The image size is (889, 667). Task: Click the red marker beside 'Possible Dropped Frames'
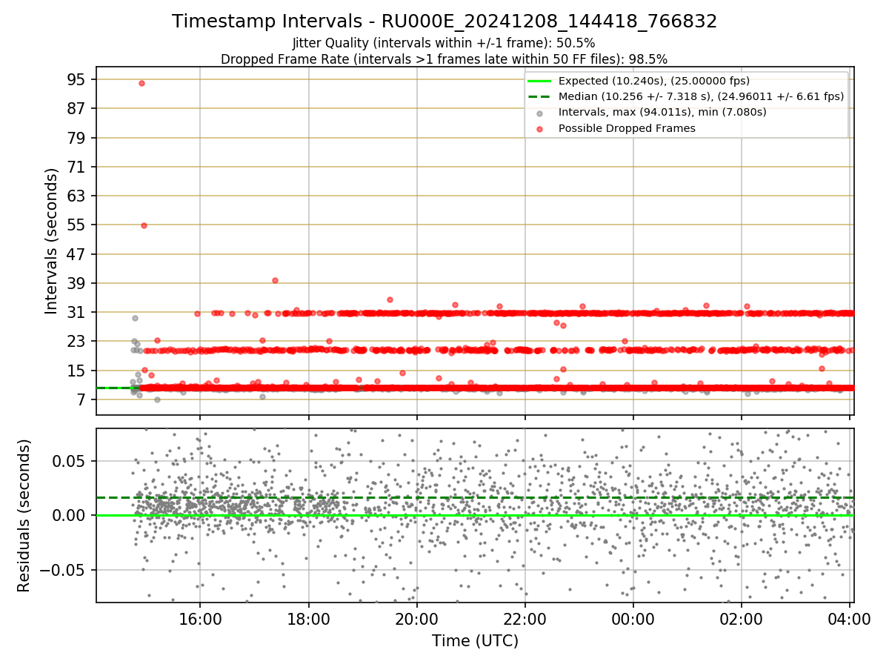pyautogui.click(x=539, y=129)
